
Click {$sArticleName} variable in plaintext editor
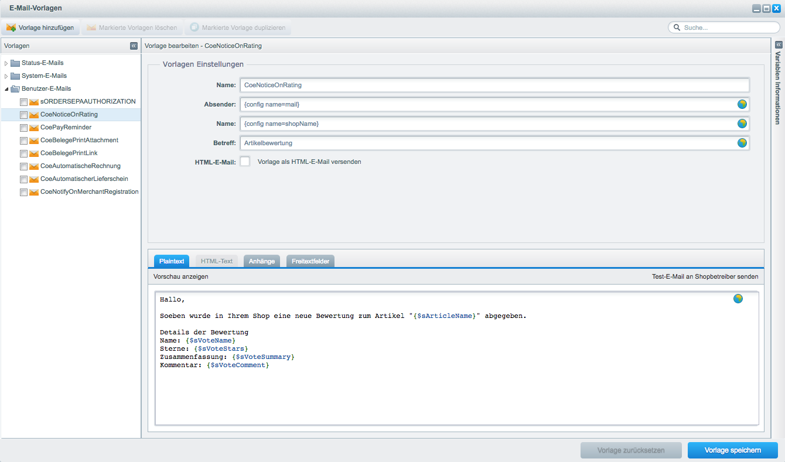(445, 316)
